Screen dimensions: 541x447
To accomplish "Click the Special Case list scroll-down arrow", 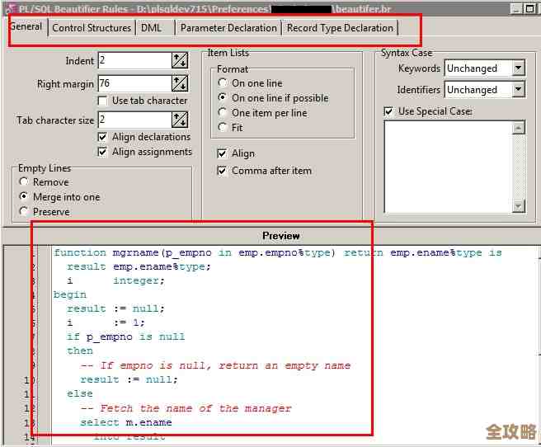I will click(519, 206).
